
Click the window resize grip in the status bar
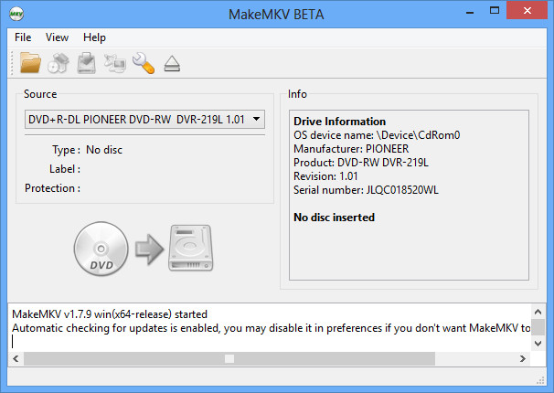click(x=540, y=380)
